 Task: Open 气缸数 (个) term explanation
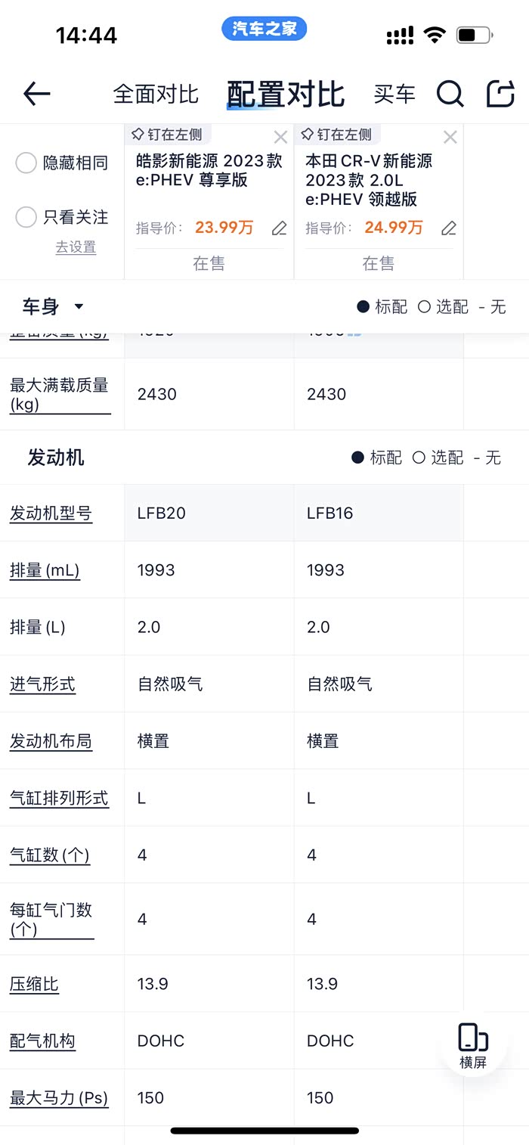50,855
